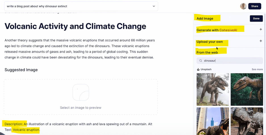Screen dimensions: 266x135
Task: Click the dinosaur search field
Action: [x=230, y=61]
